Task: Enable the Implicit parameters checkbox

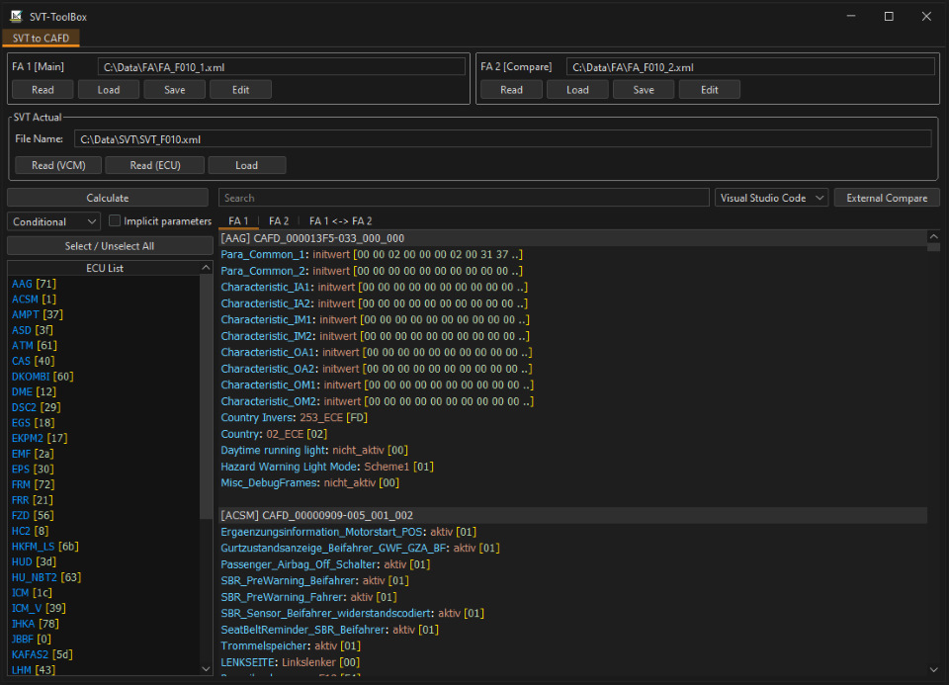Action: 115,221
